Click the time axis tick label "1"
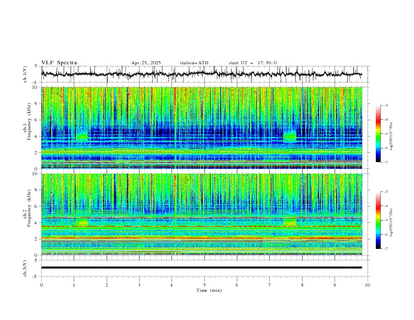Viewport: 414px width, 320px height. 74,285
